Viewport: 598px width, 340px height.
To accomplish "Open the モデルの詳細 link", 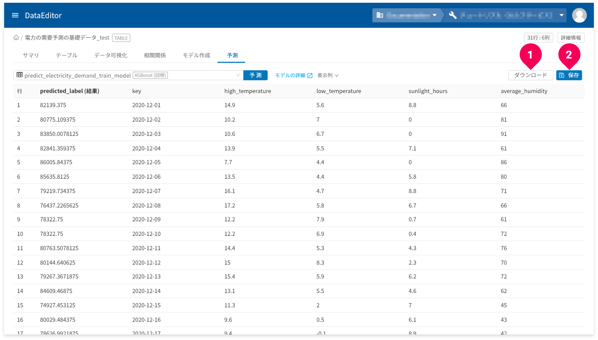I will [293, 75].
